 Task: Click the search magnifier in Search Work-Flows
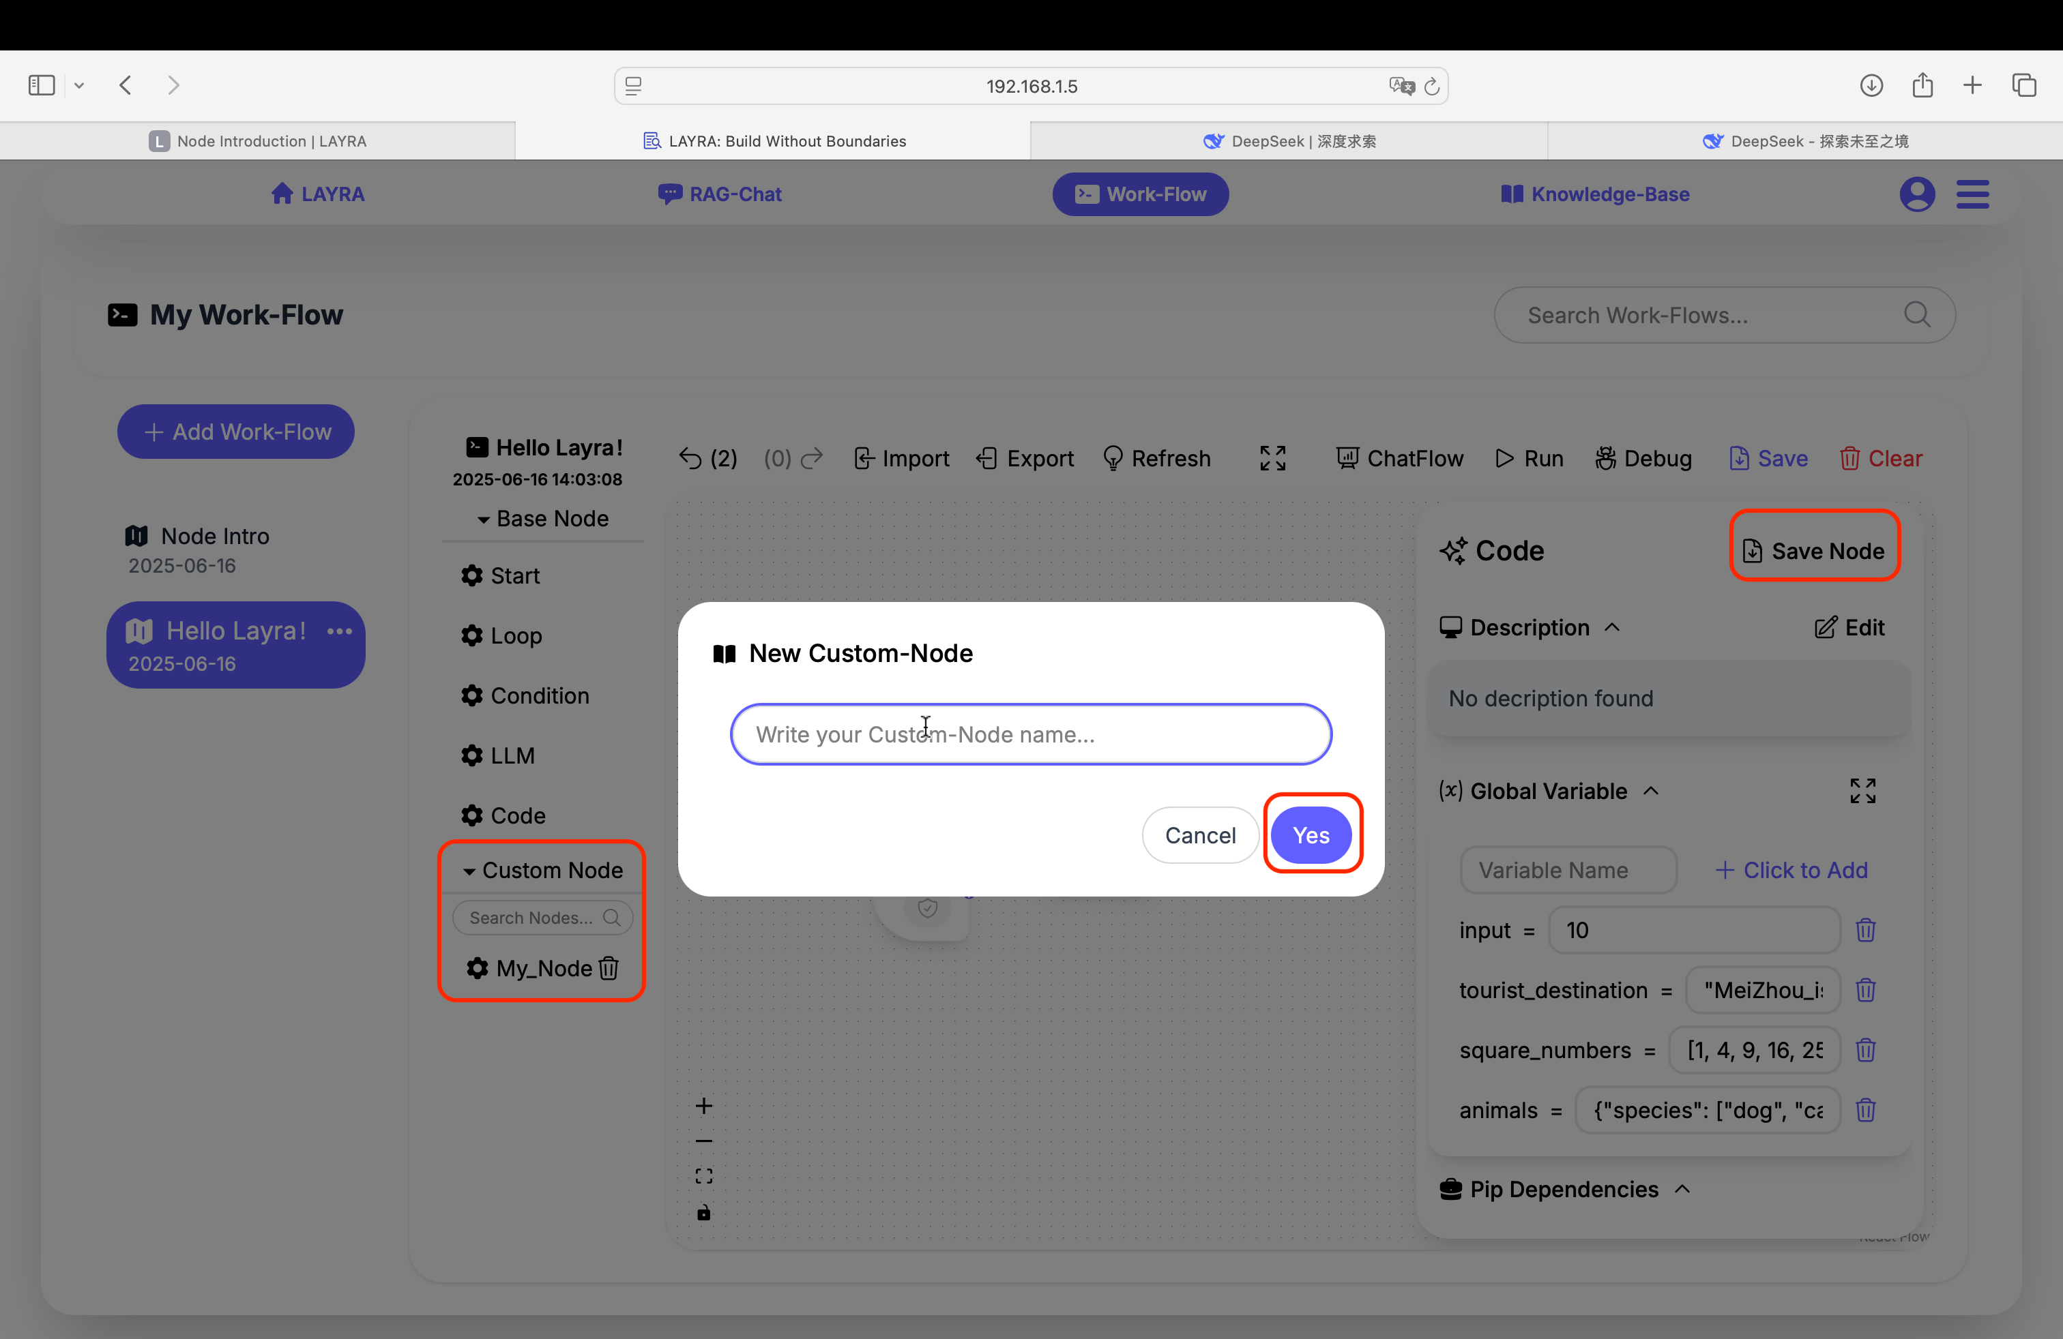(1916, 314)
